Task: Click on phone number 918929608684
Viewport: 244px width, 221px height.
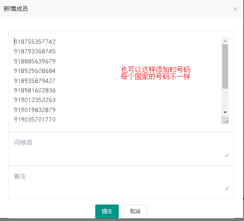Action: 35,71
